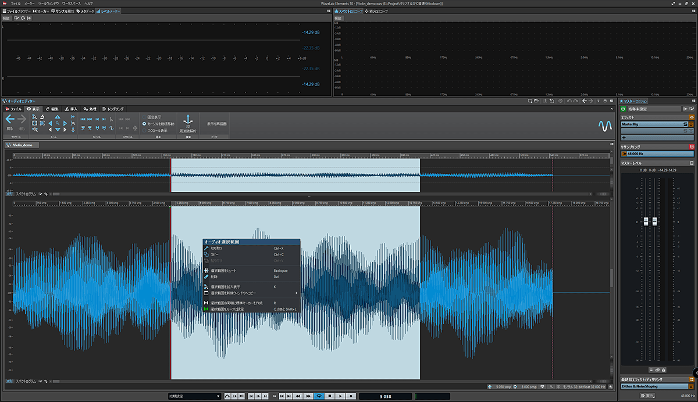Toggle the Loop transport button

pos(319,396)
